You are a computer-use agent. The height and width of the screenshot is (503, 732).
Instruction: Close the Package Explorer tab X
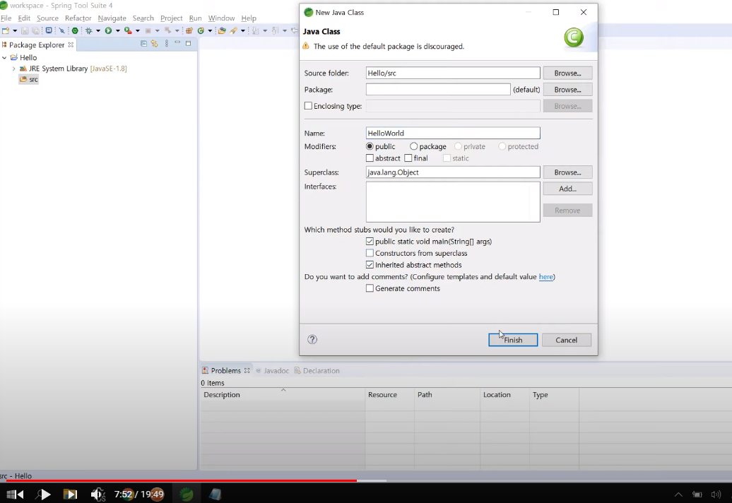pos(71,45)
